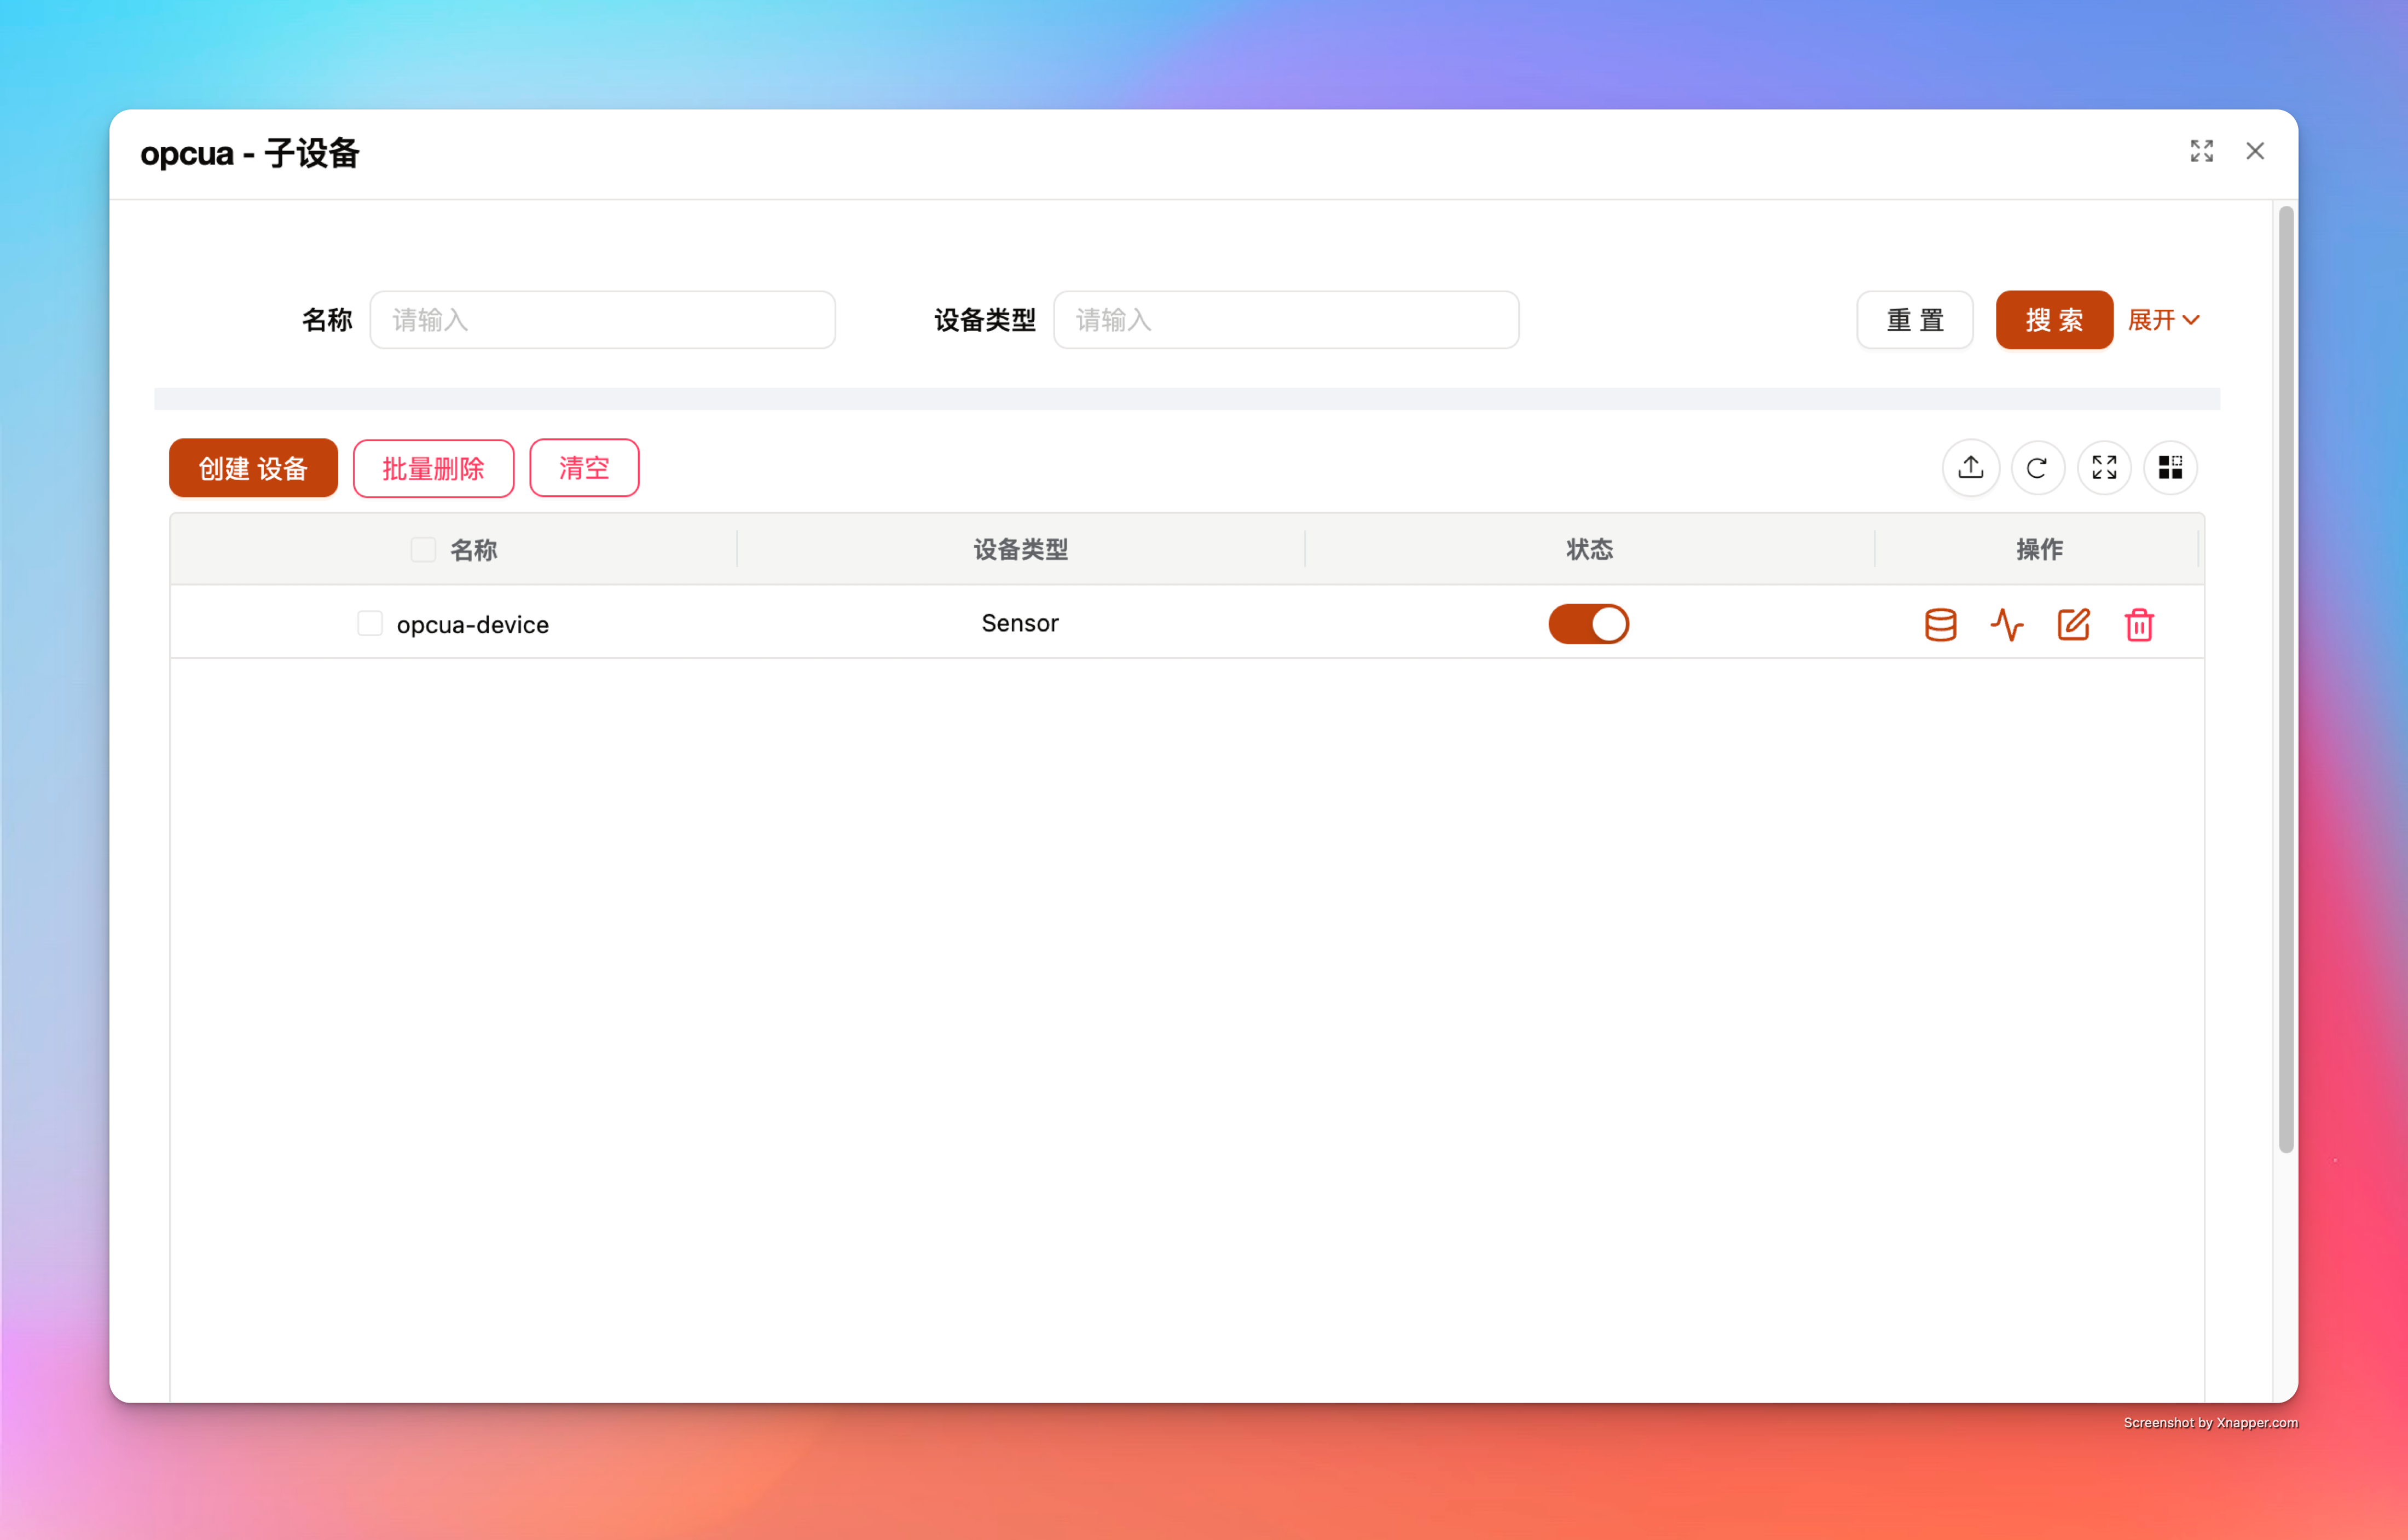Click the 清空 button
This screenshot has width=2408, height=1540.
point(584,468)
